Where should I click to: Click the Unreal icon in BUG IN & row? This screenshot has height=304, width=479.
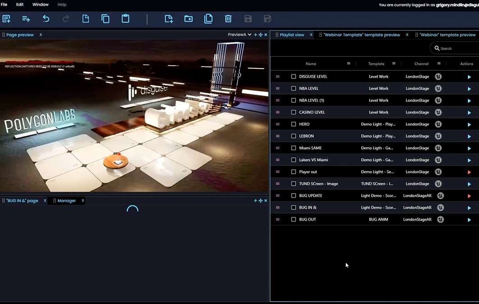tap(440, 207)
